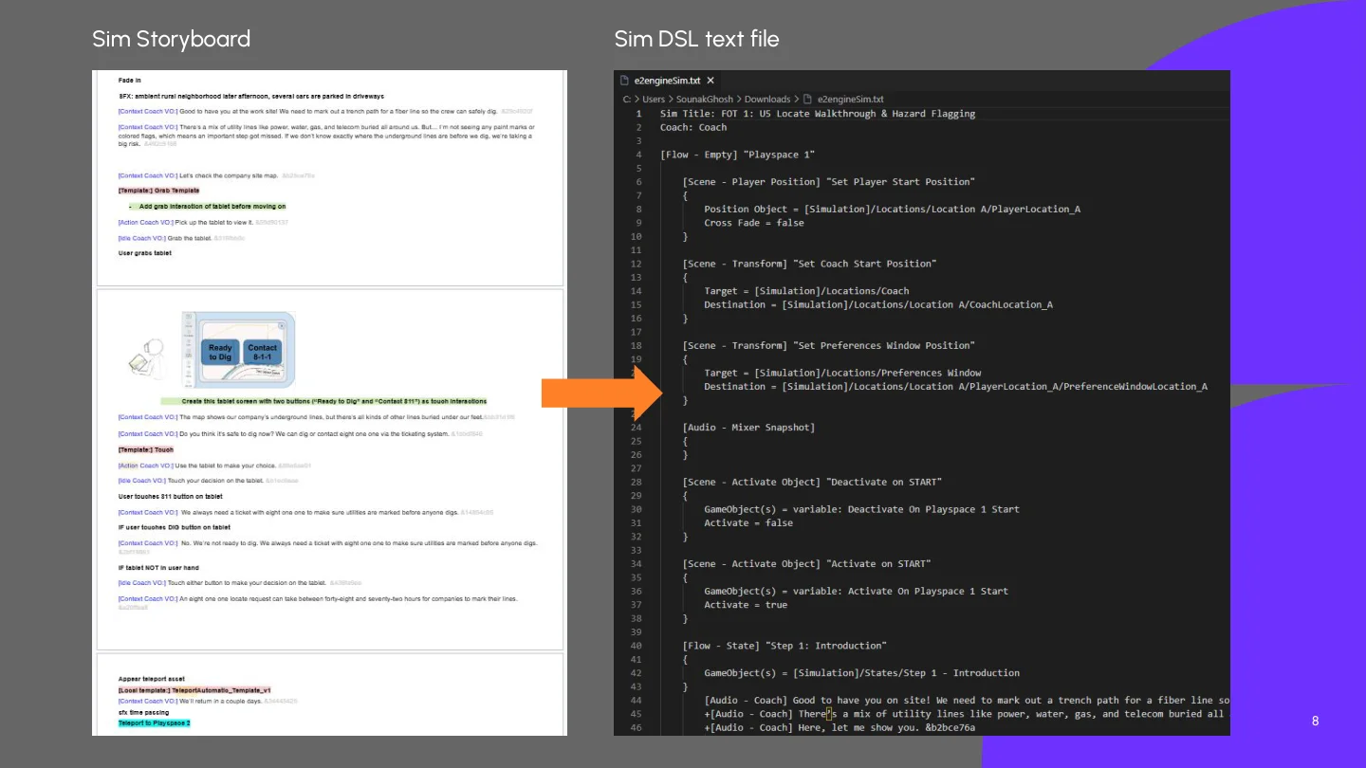Click line number 40 in the editor gutter
Viewport: 1366px width, 768px height.
(x=636, y=646)
